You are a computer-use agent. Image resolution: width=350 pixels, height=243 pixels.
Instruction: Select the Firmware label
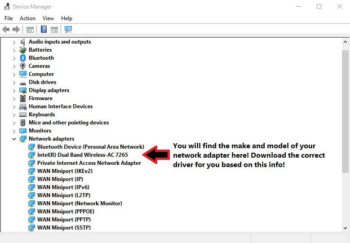[x=40, y=98]
